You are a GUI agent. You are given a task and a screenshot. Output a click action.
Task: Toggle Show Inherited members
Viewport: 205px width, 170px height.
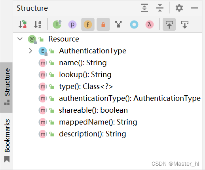[x=57, y=25]
